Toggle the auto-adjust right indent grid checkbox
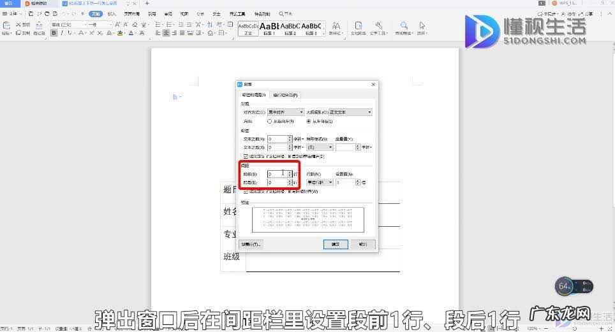Image resolution: width=615 pixels, height=332 pixels. [246, 156]
